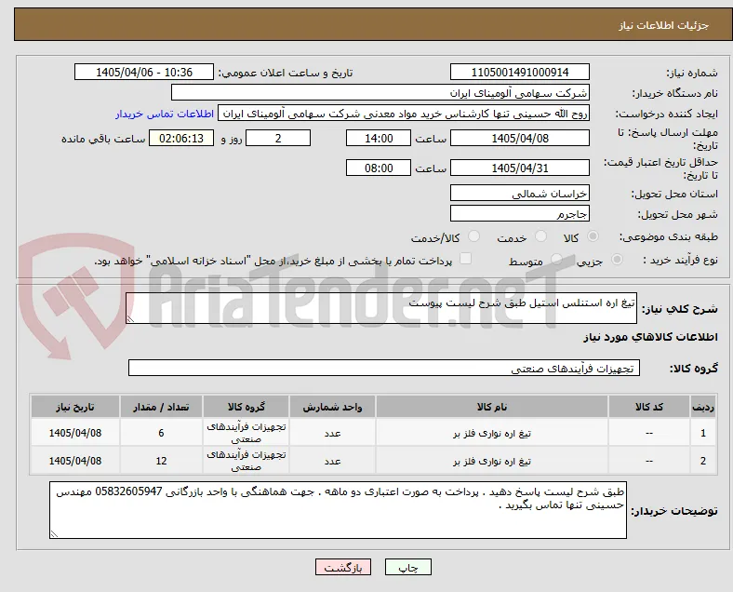Click the general description شرح کلی نیاز textarea
The height and width of the screenshot is (592, 733).
pyautogui.click(x=381, y=308)
